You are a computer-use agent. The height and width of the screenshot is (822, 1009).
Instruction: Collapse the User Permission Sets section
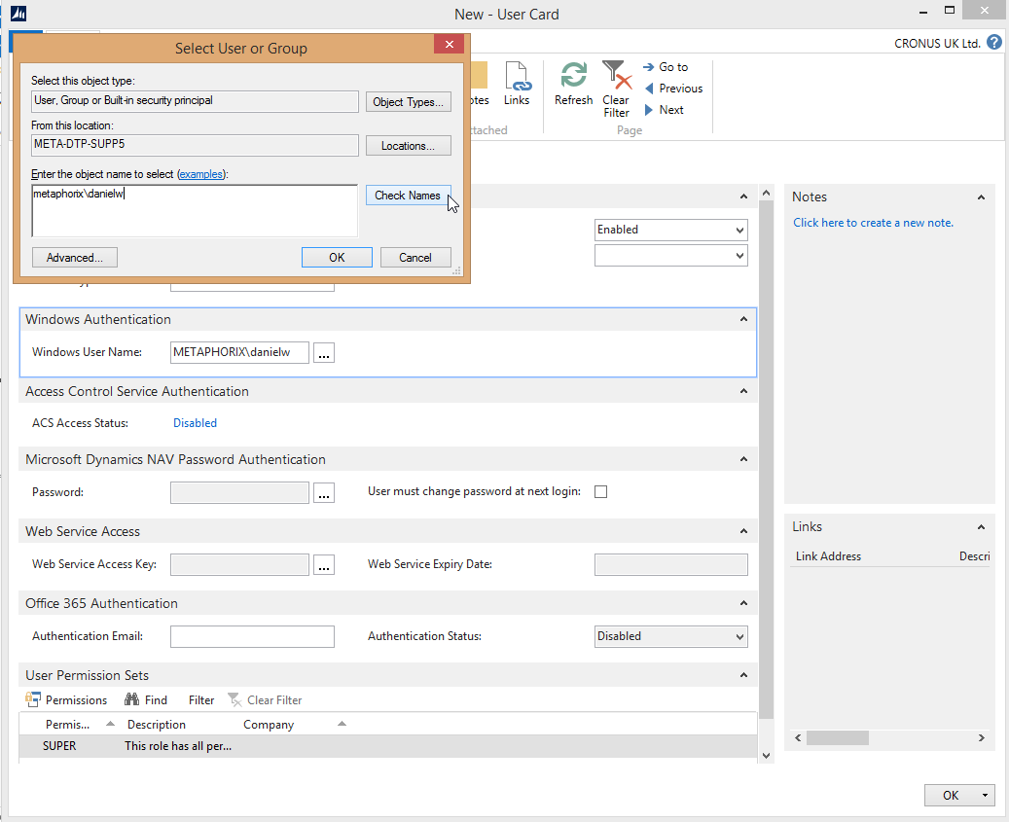(744, 675)
